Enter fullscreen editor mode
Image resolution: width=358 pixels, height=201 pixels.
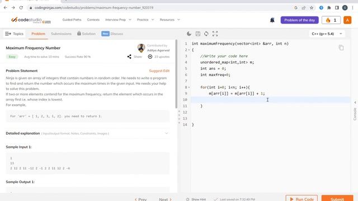(x=215, y=33)
